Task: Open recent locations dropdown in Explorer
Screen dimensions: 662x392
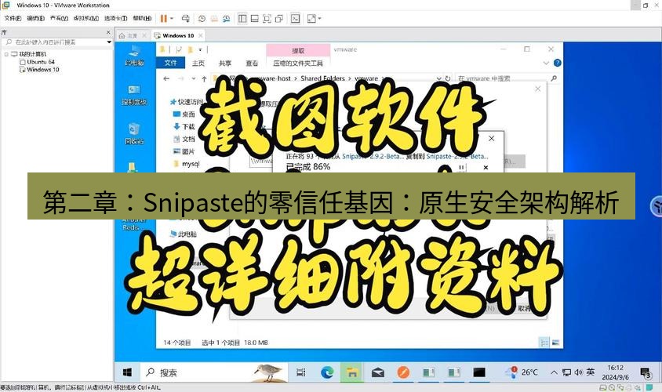Action: [x=194, y=78]
